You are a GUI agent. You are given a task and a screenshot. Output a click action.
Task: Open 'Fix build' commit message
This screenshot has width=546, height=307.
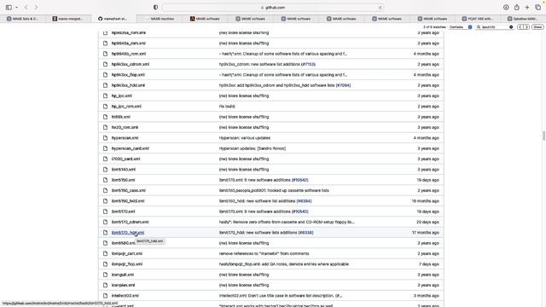pyautogui.click(x=227, y=106)
